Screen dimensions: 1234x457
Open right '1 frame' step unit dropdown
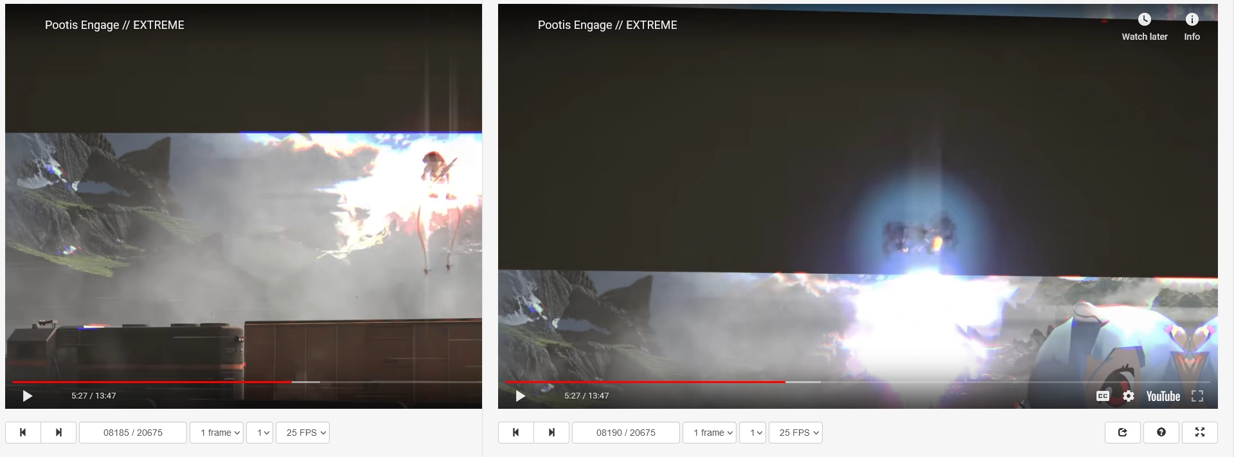pyautogui.click(x=710, y=433)
